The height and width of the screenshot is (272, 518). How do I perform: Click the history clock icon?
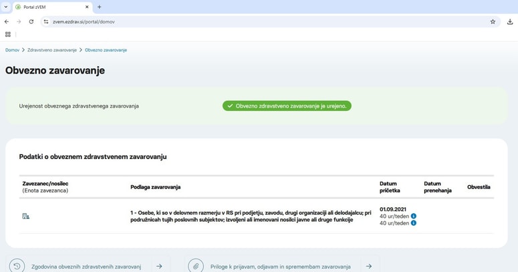coord(17,266)
